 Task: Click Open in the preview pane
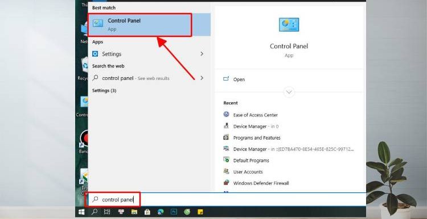click(239, 79)
